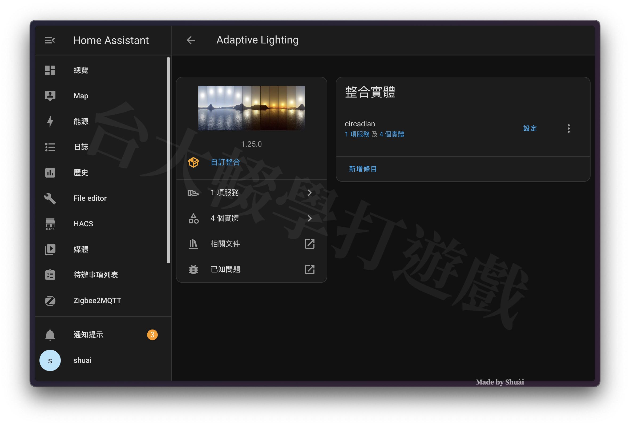Click the Adaptive Lighting logo image
This screenshot has height=426, width=630.
[x=251, y=108]
